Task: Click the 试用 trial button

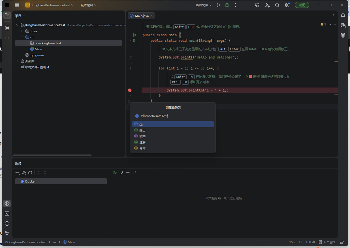Action: 302,5
